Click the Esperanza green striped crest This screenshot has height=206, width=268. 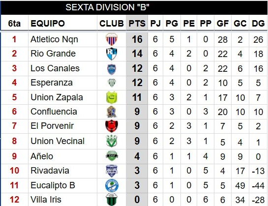(112, 83)
